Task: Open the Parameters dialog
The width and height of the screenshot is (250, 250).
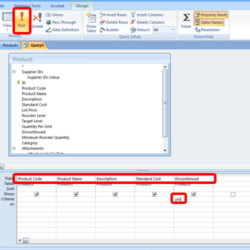Action: [207, 30]
